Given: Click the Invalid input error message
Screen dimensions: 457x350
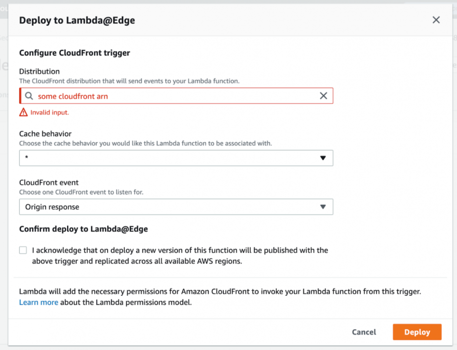Looking at the screenshot, I should click(50, 112).
